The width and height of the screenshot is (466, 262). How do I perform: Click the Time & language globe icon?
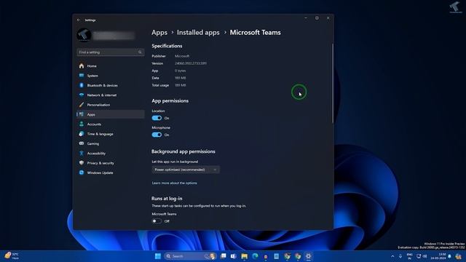(x=82, y=134)
